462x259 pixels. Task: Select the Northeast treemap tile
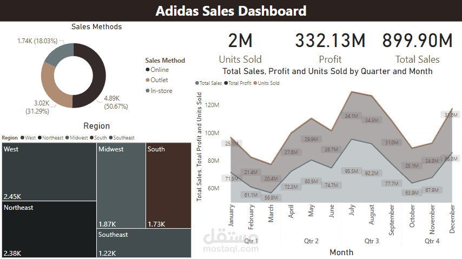click(49, 229)
